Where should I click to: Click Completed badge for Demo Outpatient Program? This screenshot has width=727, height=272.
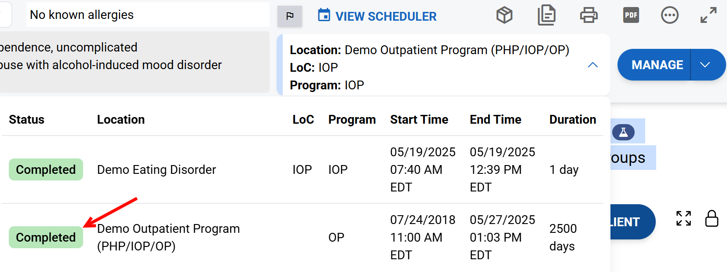click(46, 238)
